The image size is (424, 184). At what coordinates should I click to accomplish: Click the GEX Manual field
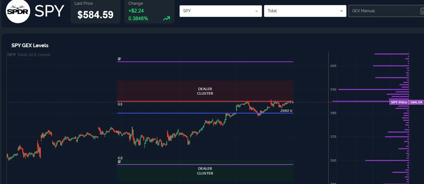(x=386, y=11)
